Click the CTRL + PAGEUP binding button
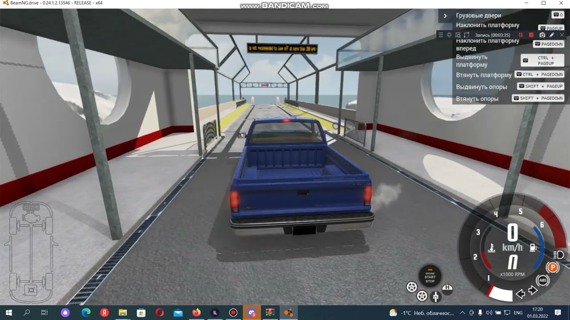This screenshot has width=570, height=320. pyautogui.click(x=542, y=60)
